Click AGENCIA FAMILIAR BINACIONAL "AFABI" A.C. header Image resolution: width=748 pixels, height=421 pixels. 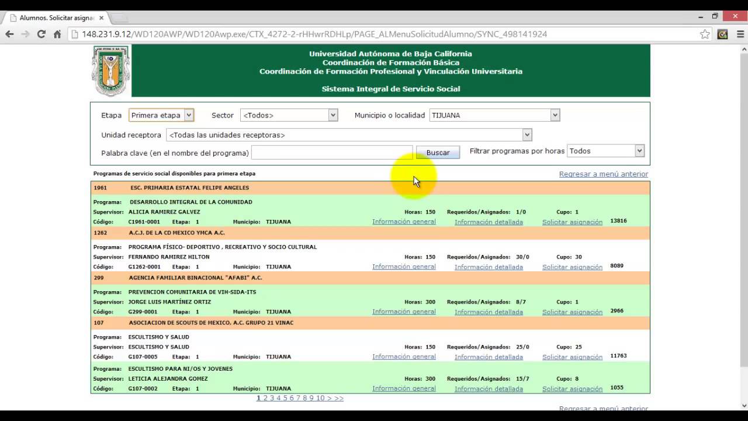[x=370, y=278]
